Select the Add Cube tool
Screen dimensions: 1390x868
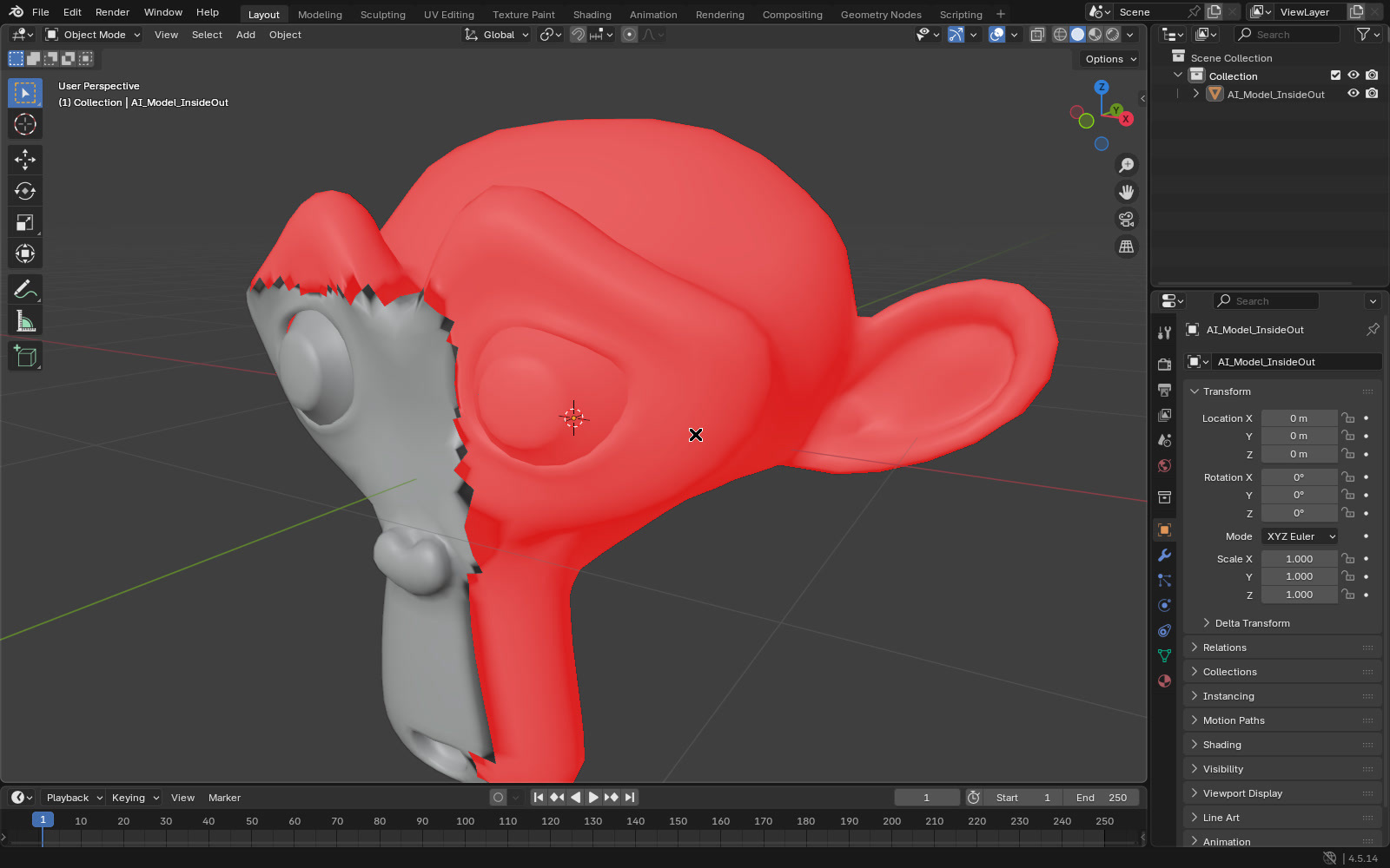(x=25, y=356)
